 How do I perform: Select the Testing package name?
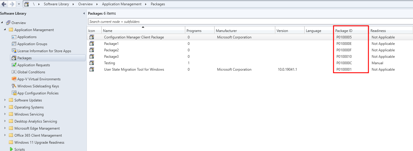(x=109, y=63)
